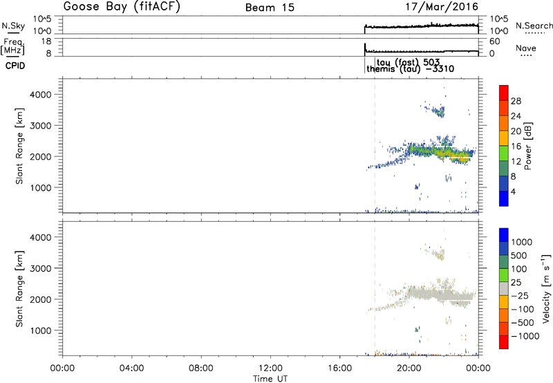Click the '16:00' time axis label
The height and width of the screenshot is (383, 553).
[339, 368]
